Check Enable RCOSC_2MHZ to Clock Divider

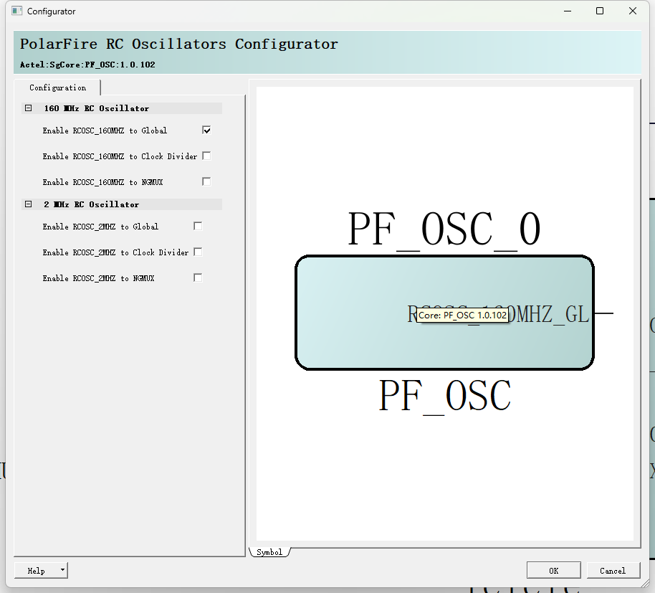pyautogui.click(x=198, y=252)
